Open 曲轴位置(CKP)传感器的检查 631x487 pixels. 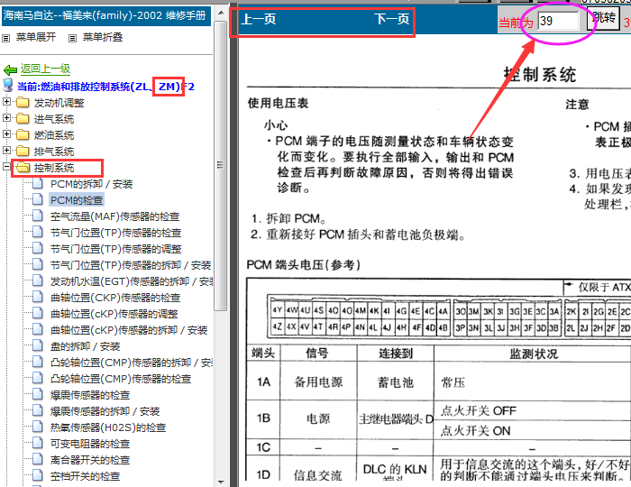click(115, 298)
